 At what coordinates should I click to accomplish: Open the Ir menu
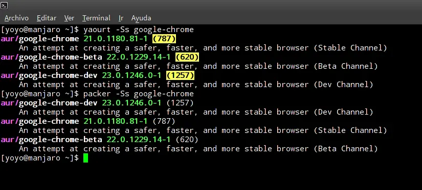pyautogui.click(x=121, y=18)
